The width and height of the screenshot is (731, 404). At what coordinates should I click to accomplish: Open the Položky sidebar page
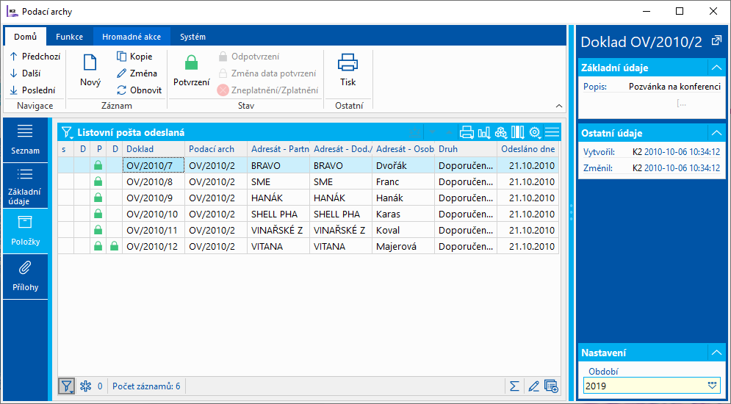point(25,231)
